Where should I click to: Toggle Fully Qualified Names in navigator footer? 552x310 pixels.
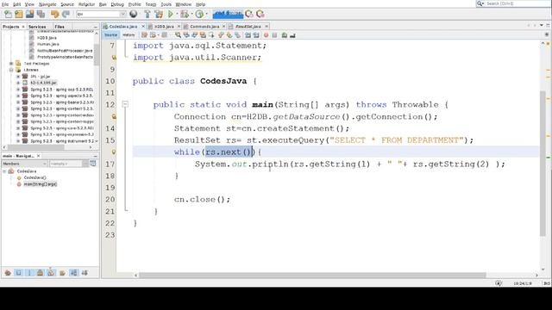coord(62,273)
